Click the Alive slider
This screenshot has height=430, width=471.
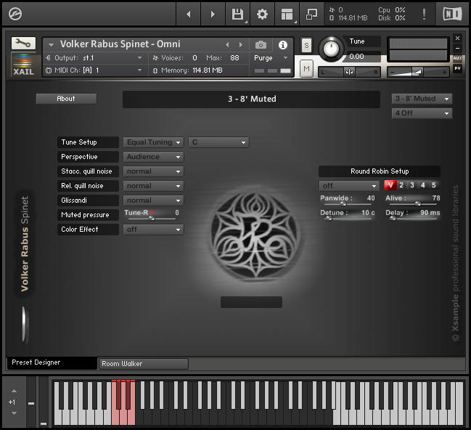point(412,204)
